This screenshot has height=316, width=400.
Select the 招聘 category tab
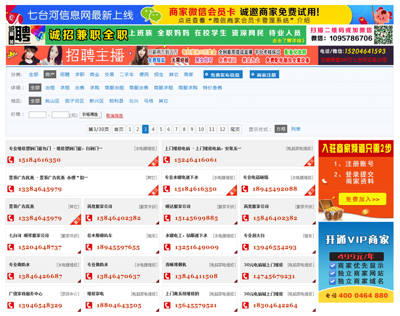click(x=65, y=75)
